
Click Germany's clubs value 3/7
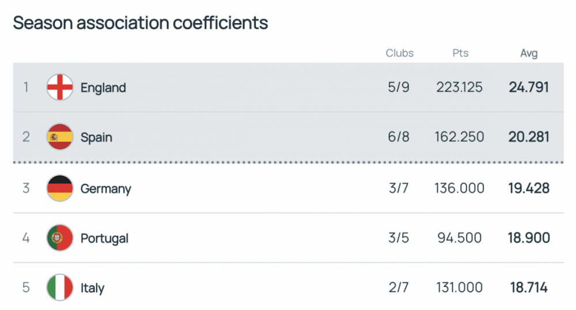(399, 188)
